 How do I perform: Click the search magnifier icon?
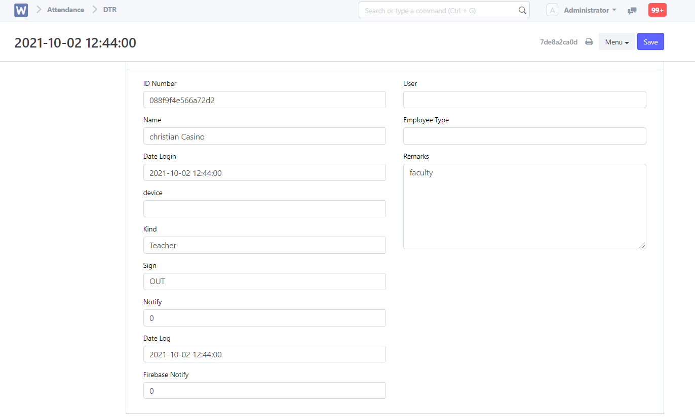pyautogui.click(x=522, y=10)
